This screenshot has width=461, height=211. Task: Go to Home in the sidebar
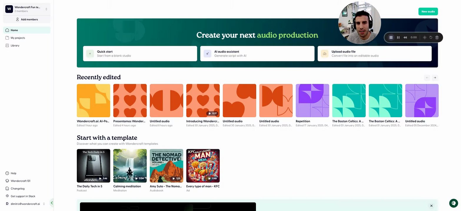27,30
